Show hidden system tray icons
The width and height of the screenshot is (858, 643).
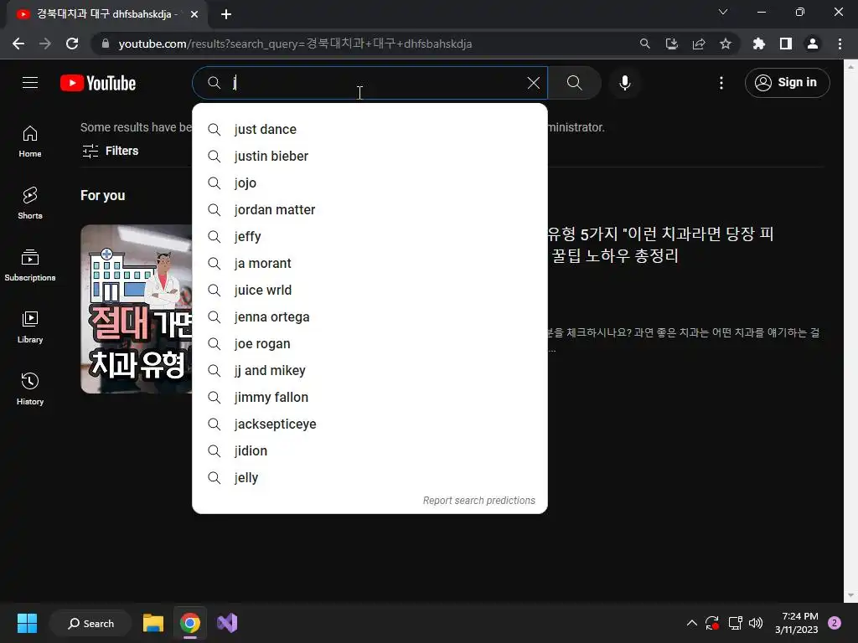[x=691, y=623]
